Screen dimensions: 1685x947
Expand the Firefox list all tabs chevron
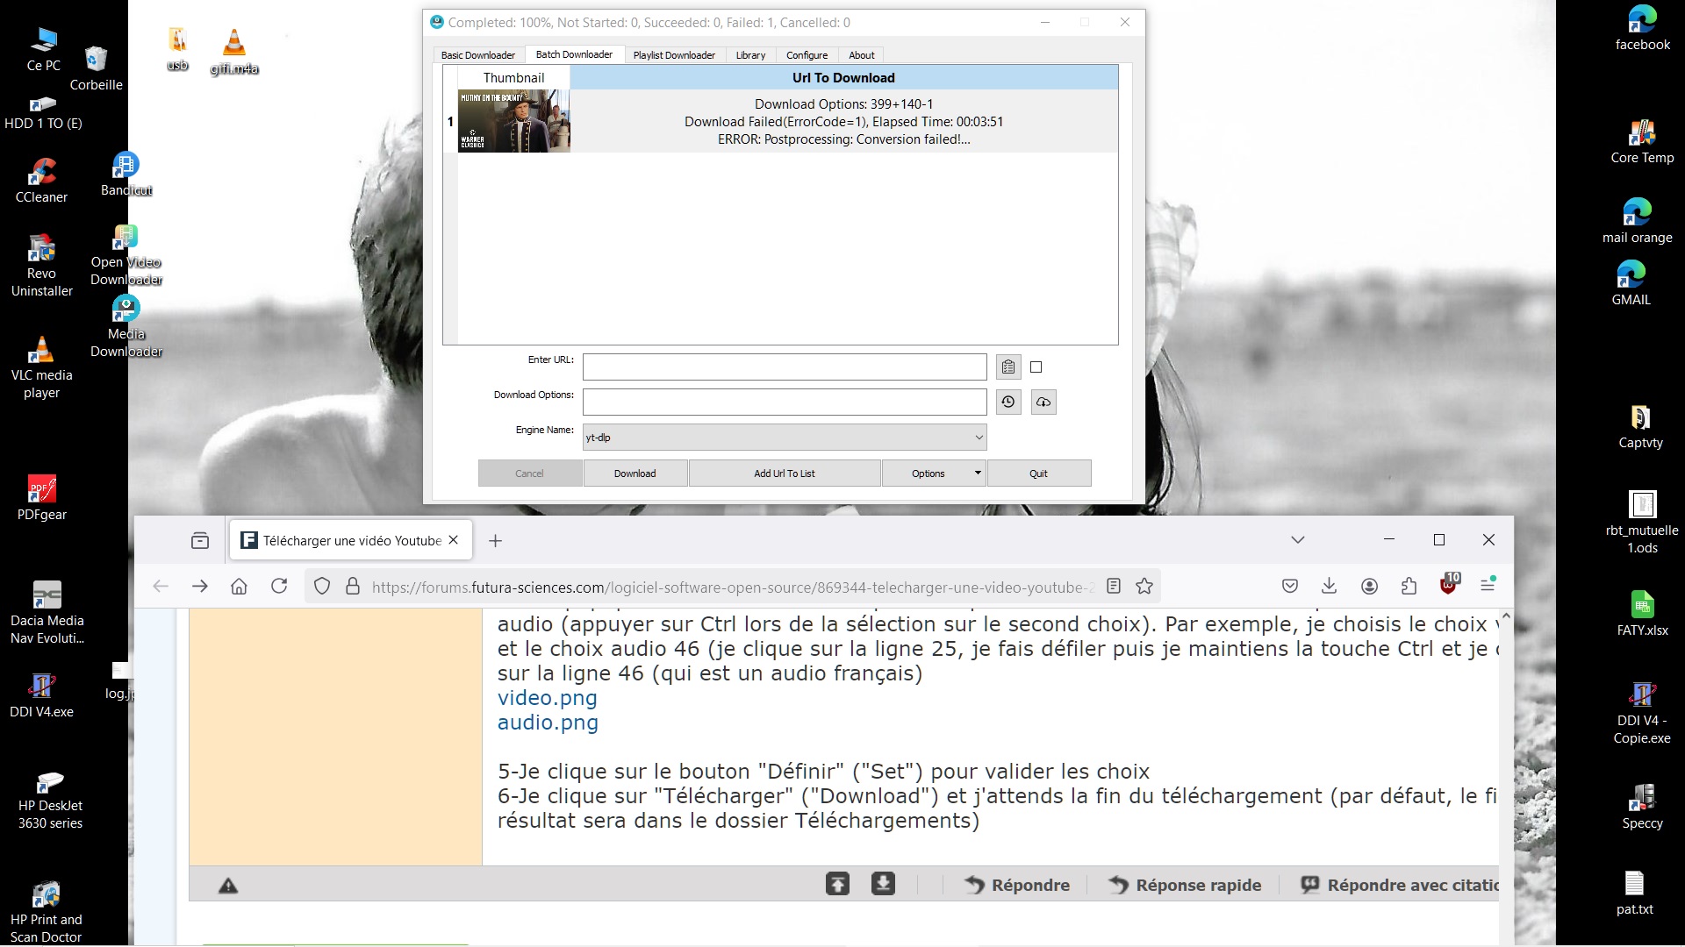[1298, 540]
